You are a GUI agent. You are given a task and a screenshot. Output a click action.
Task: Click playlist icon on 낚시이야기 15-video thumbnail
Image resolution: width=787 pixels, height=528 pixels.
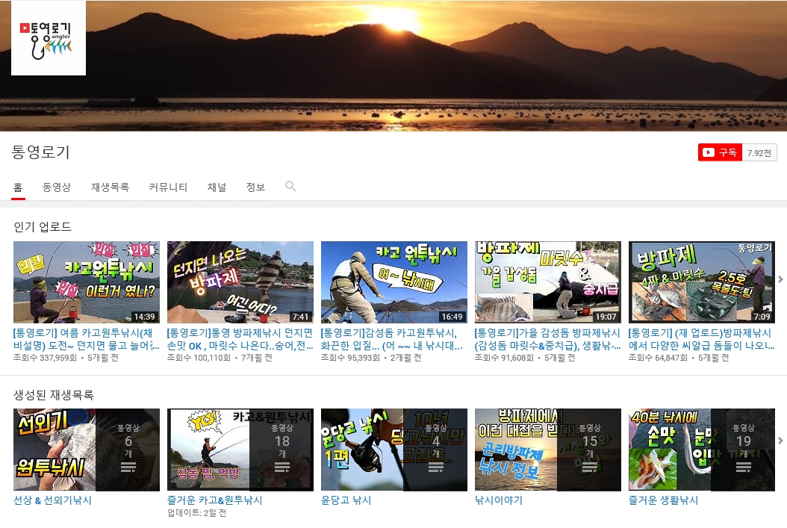click(589, 468)
